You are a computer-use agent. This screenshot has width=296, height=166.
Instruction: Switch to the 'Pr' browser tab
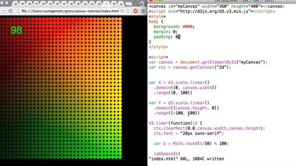click(114, 4)
